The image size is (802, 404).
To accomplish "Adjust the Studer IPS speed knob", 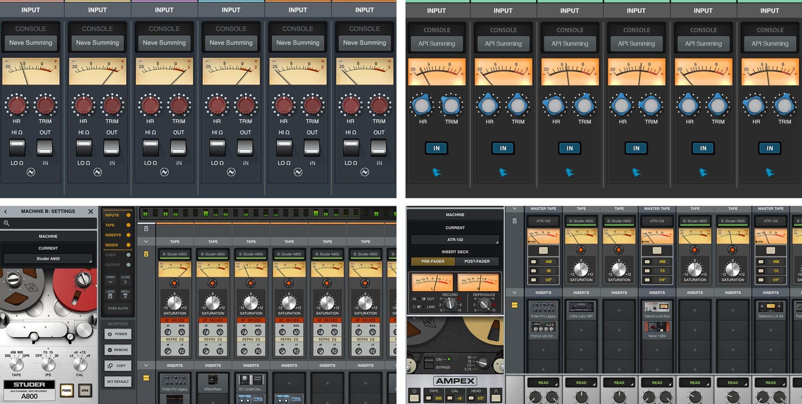I will (48, 364).
